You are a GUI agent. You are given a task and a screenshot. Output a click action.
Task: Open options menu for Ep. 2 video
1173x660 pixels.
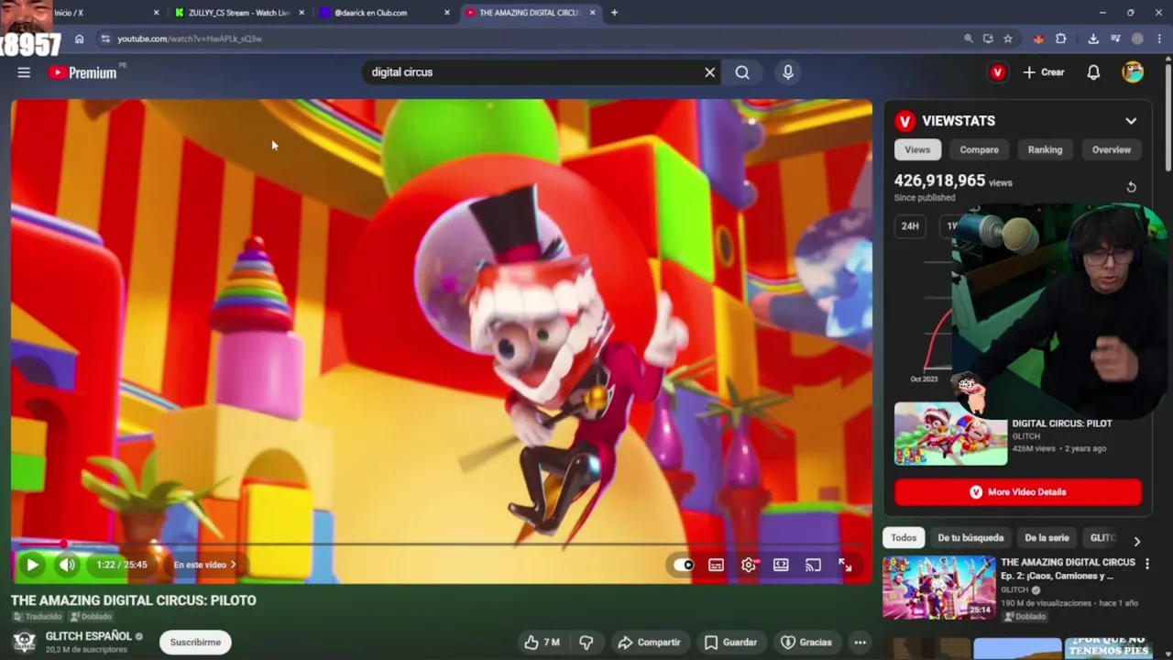tap(1146, 565)
